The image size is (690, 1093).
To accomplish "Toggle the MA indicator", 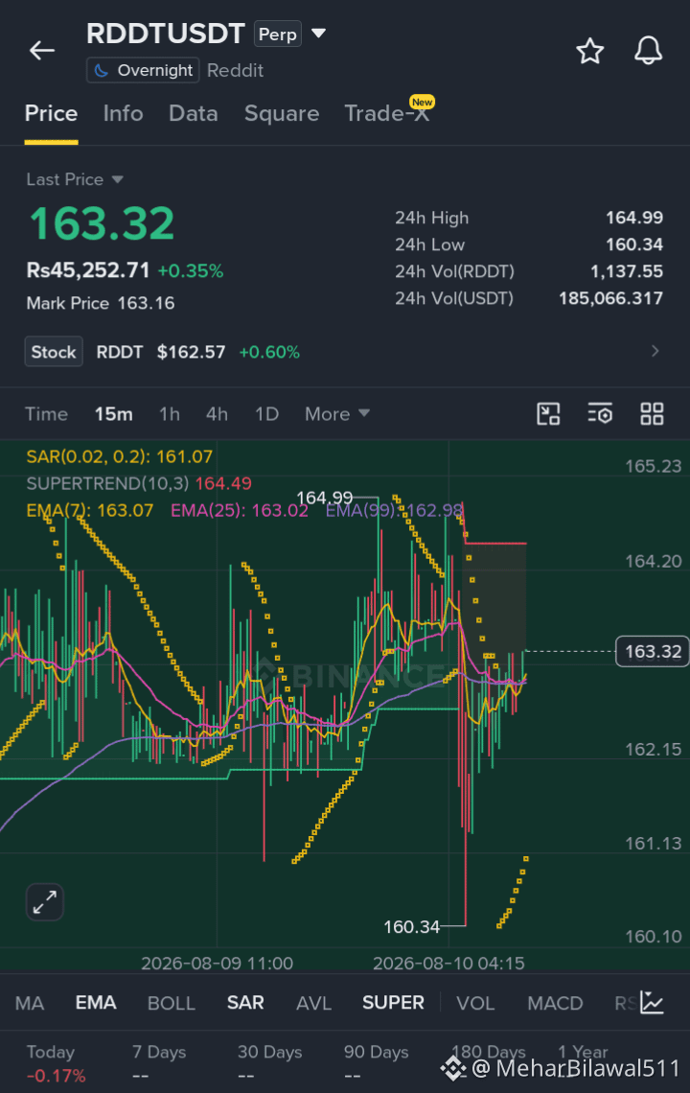I will tap(30, 1003).
